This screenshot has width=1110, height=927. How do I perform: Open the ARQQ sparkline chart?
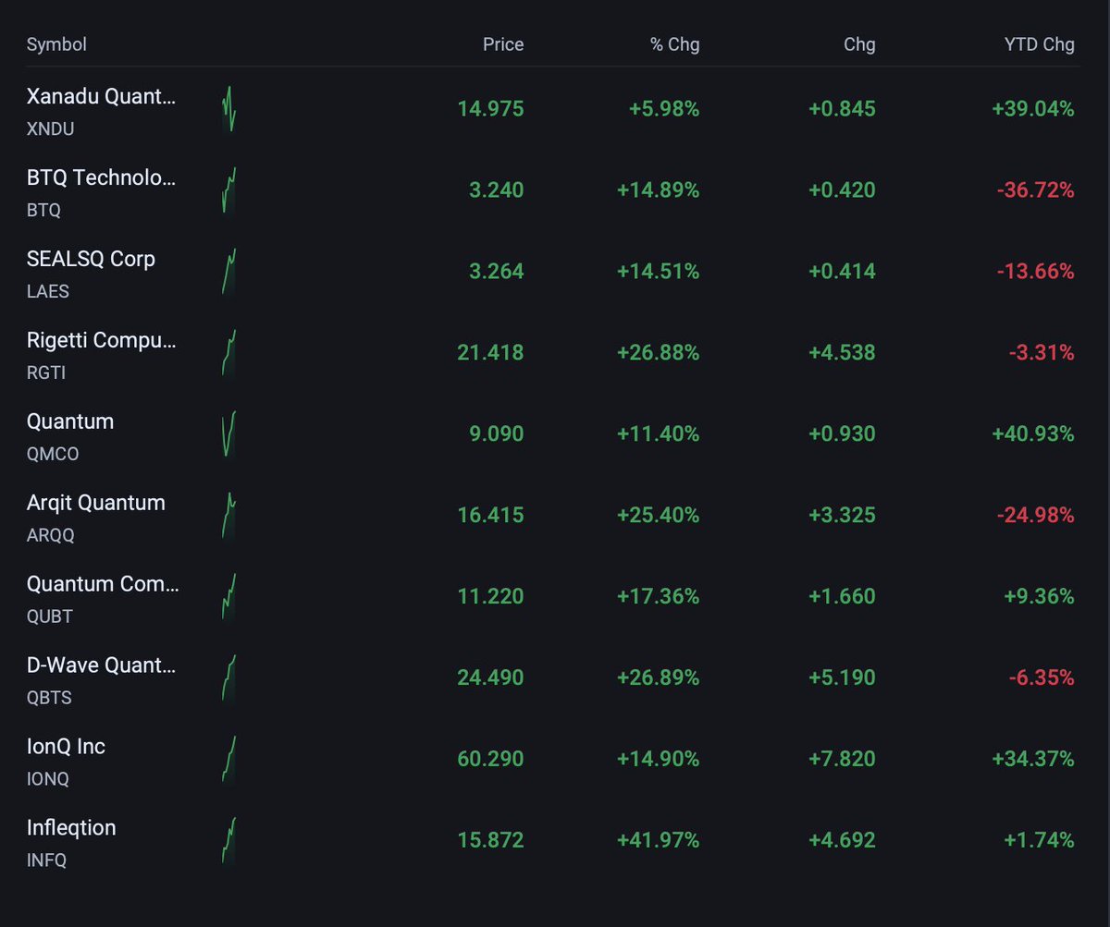point(228,516)
